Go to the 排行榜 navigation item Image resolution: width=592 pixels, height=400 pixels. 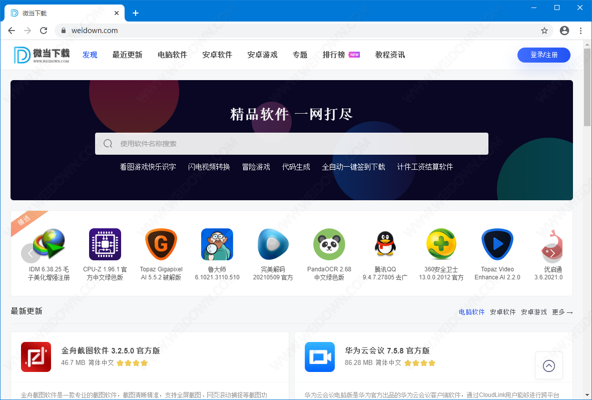[x=334, y=55]
